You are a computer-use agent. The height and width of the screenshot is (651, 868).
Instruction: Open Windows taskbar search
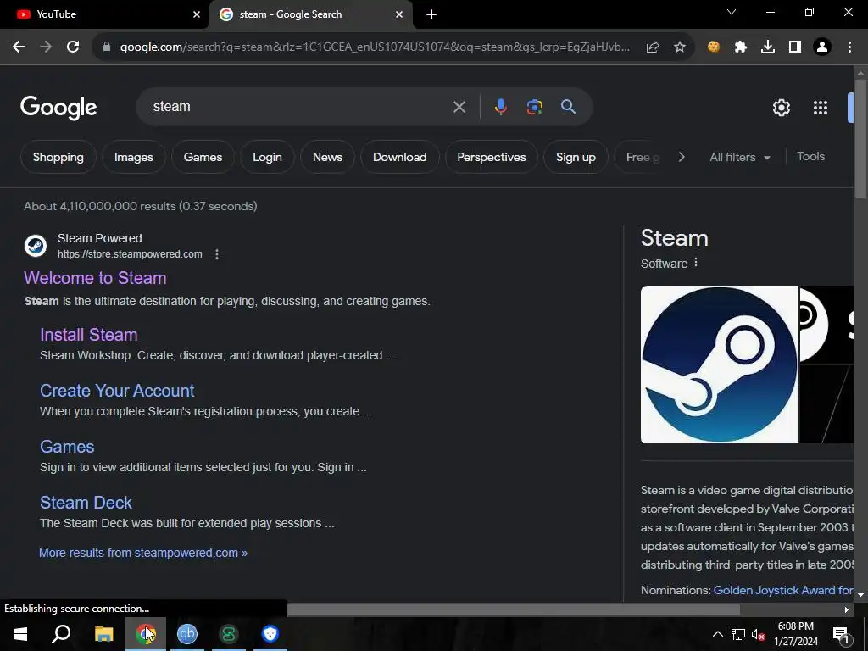point(61,634)
